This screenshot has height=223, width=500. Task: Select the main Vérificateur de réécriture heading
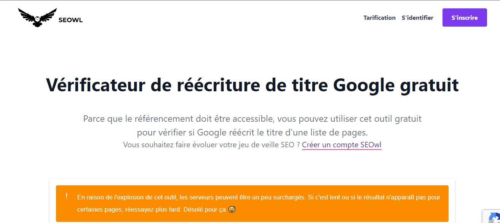tap(252, 85)
